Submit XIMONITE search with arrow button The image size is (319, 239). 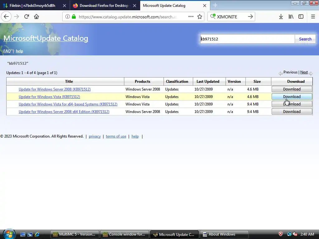point(250,17)
